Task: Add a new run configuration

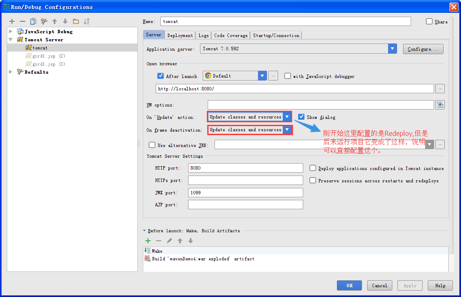Action: [x=12, y=21]
